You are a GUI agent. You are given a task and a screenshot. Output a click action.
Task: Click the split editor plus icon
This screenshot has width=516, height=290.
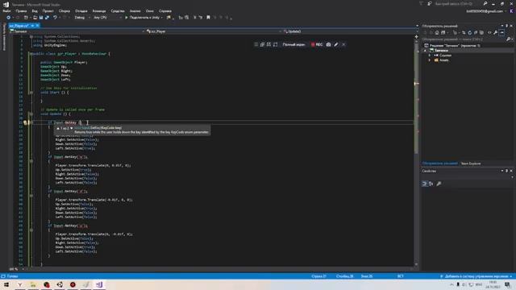pyautogui.click(x=416, y=36)
